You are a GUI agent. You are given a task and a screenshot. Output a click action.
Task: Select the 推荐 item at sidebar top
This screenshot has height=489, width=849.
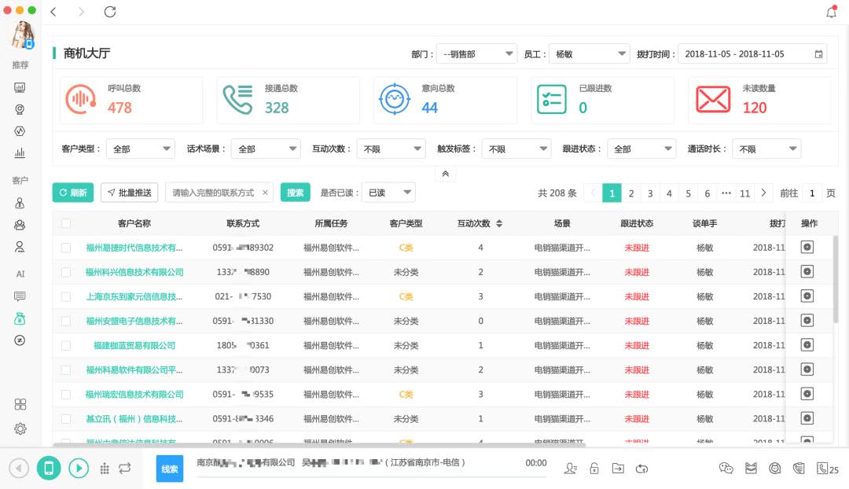tap(20, 65)
